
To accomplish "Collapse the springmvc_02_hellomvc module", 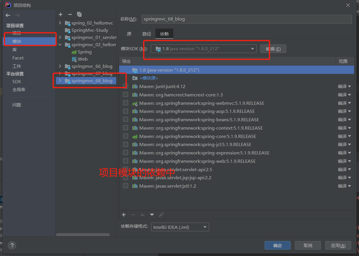I will pyautogui.click(x=60, y=45).
